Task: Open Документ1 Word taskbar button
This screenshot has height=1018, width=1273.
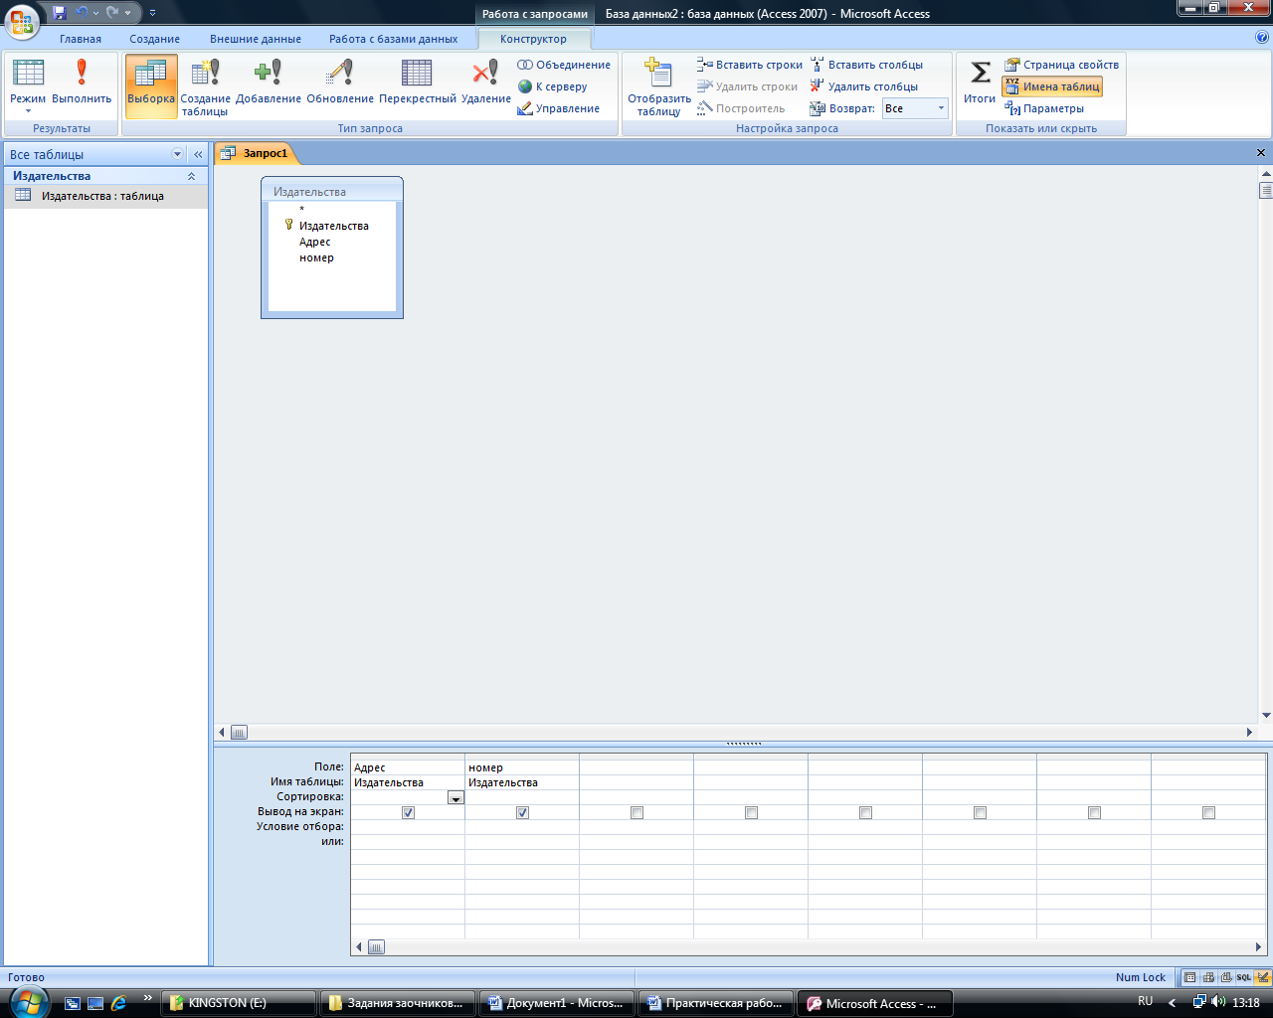Action: [556, 1003]
